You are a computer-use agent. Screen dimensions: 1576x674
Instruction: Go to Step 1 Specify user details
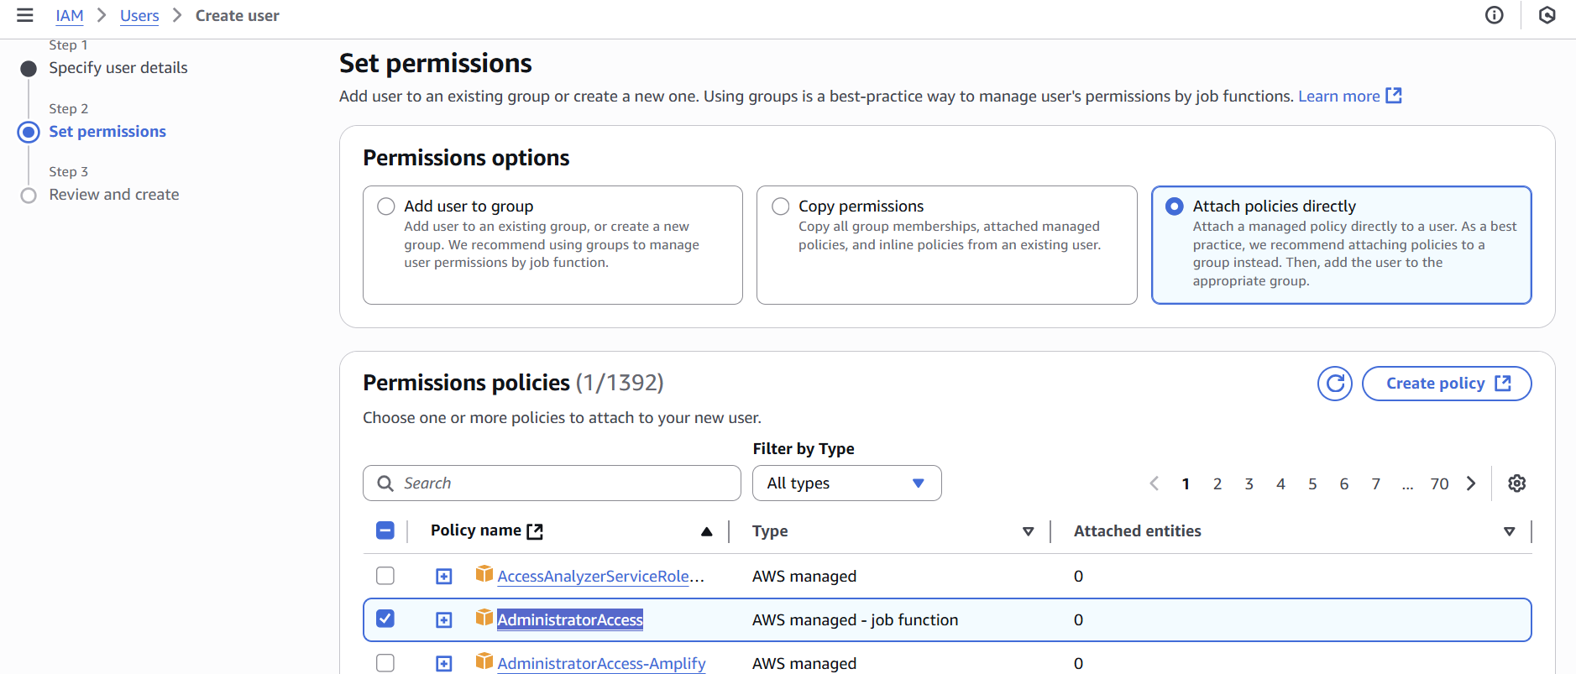(118, 68)
